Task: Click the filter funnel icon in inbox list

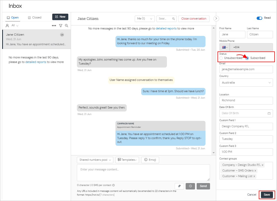Action: pyautogui.click(x=61, y=26)
